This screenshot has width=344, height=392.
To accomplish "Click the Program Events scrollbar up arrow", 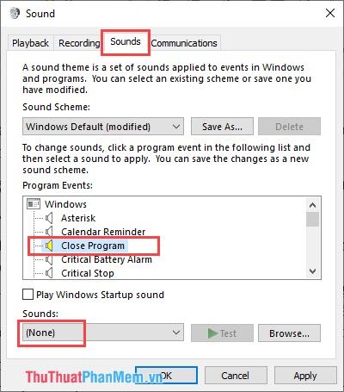I will [x=313, y=205].
